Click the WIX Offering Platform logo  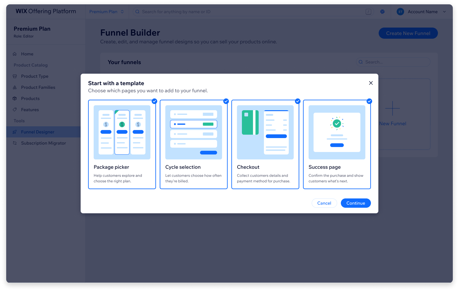pos(46,11)
